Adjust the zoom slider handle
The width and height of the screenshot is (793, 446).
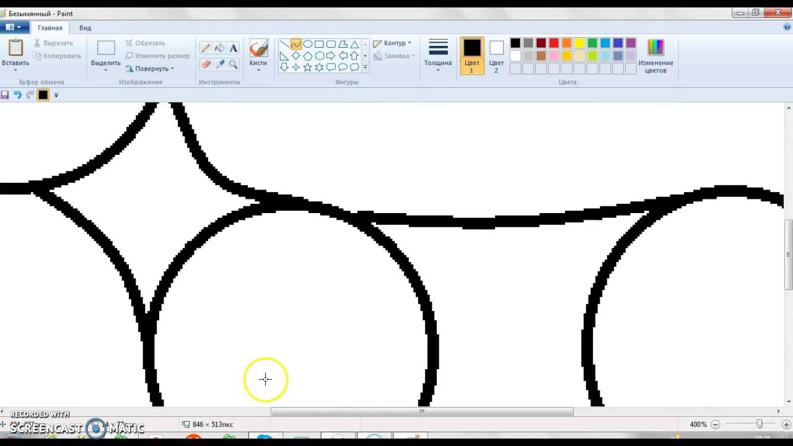pyautogui.click(x=760, y=424)
